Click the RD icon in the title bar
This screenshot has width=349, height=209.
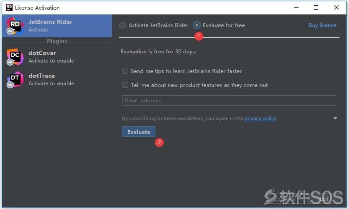point(9,7)
